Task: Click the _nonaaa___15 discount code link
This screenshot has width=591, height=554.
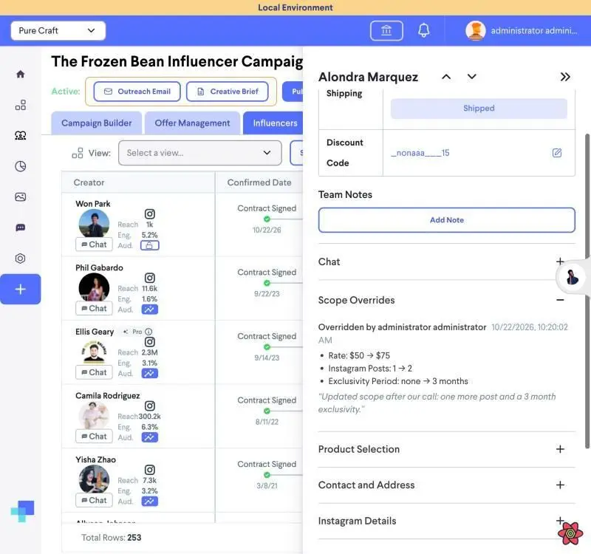Action: tap(420, 153)
